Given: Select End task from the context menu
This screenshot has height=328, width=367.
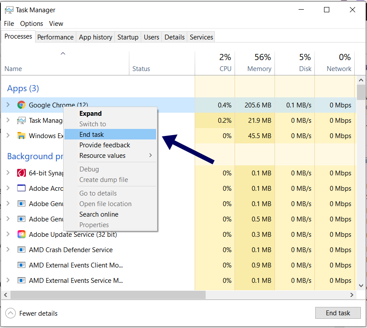Looking at the screenshot, I should point(91,134).
